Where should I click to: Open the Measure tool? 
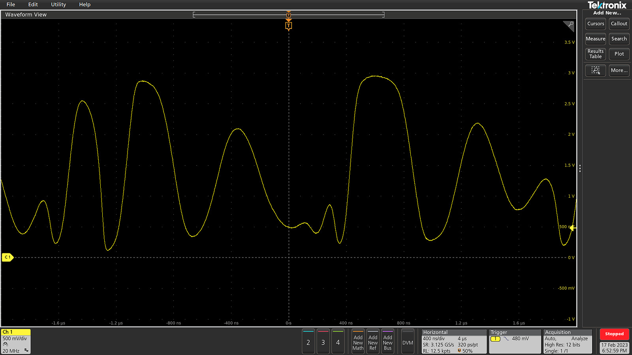pos(595,39)
